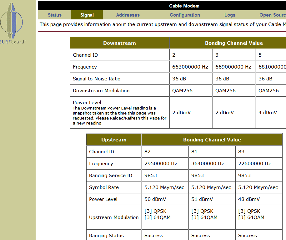
Task: Click the Signal to Noise Ratio label
Action: pyautogui.click(x=97, y=79)
